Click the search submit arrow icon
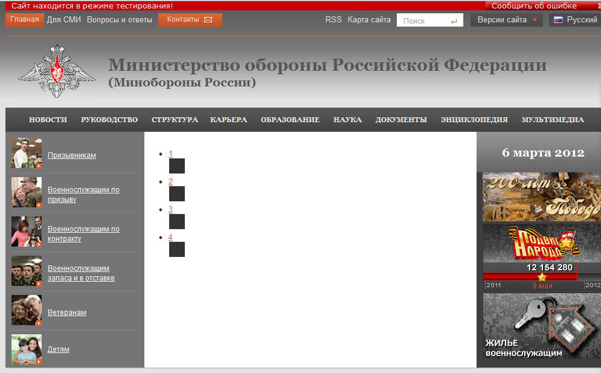 click(454, 21)
